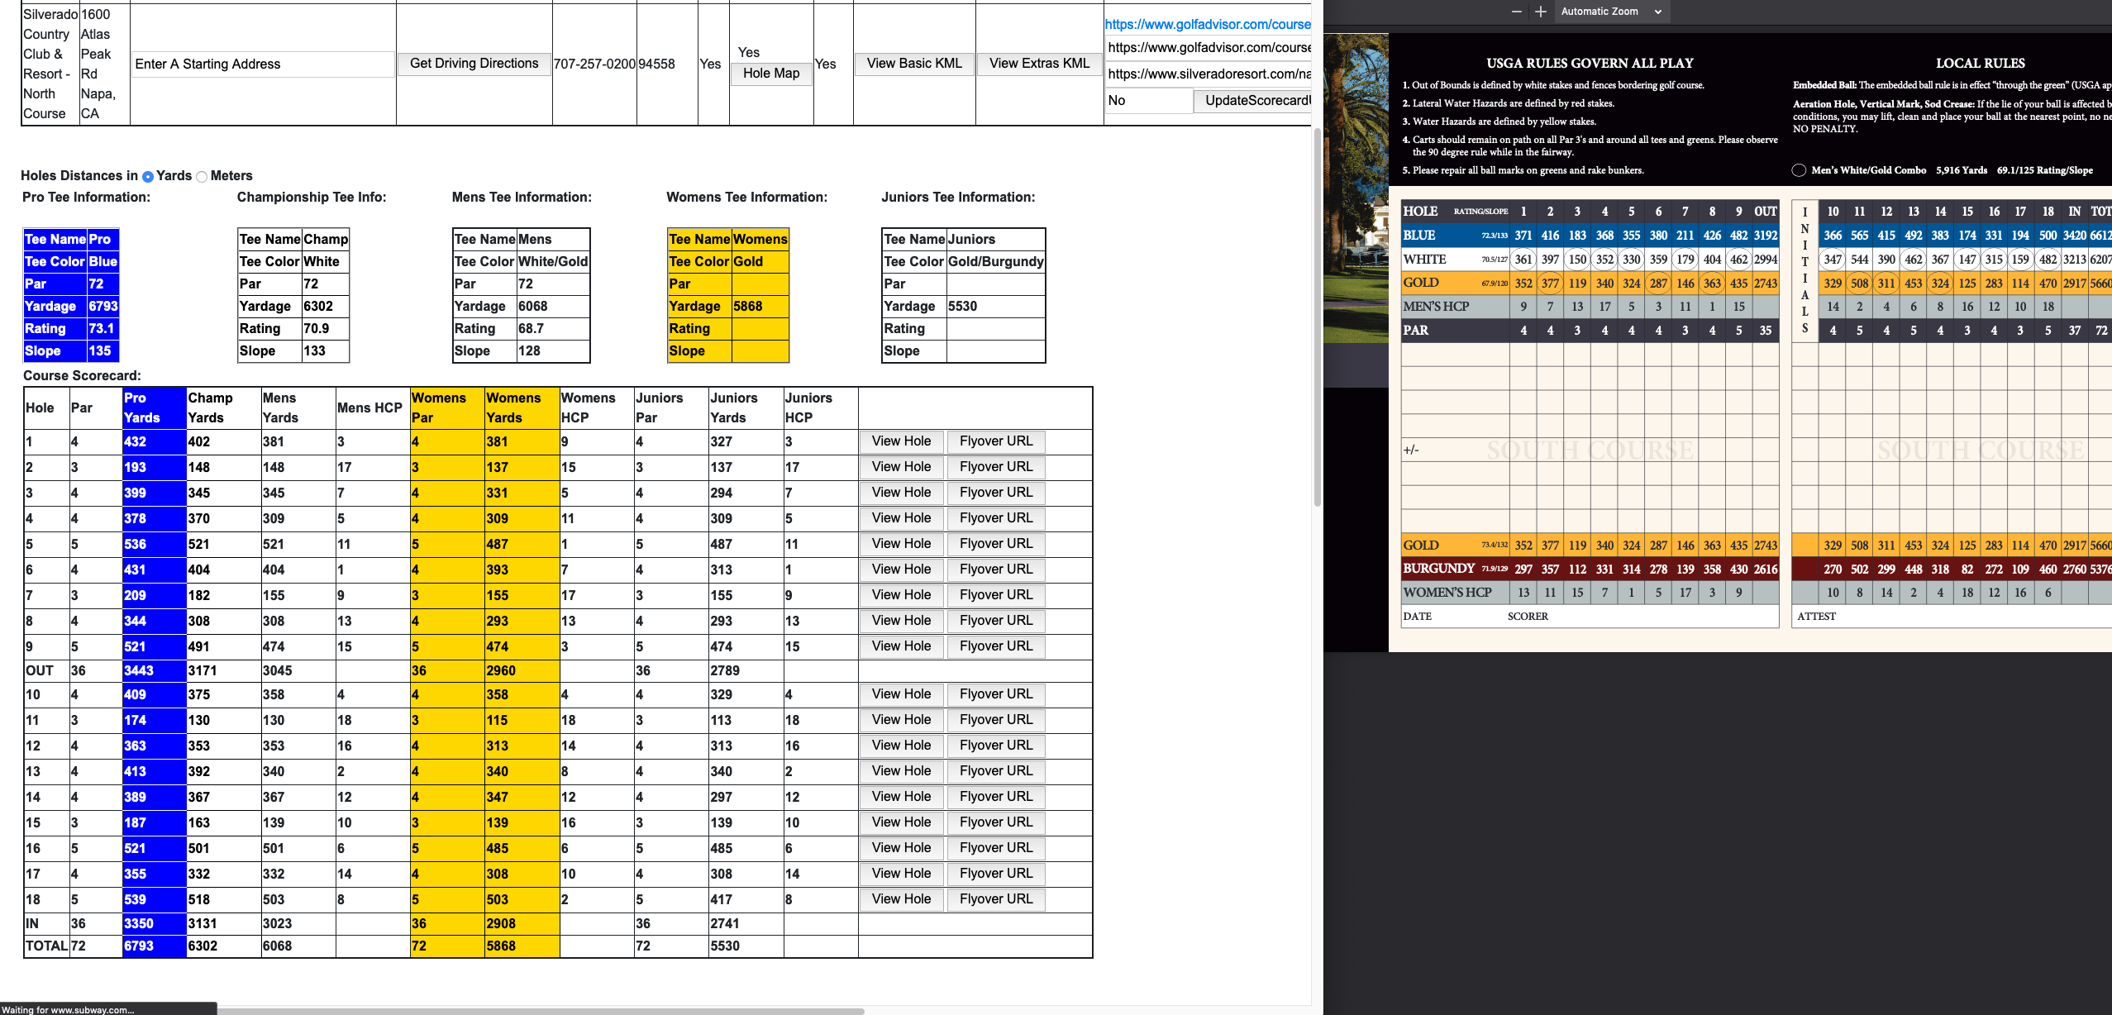Click Flyover URL for hole 9
This screenshot has height=1015, width=2112.
996,646
